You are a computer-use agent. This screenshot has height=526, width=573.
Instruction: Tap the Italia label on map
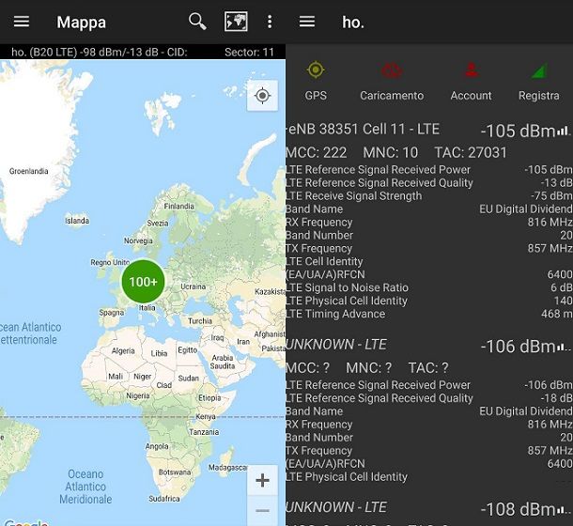(x=147, y=308)
